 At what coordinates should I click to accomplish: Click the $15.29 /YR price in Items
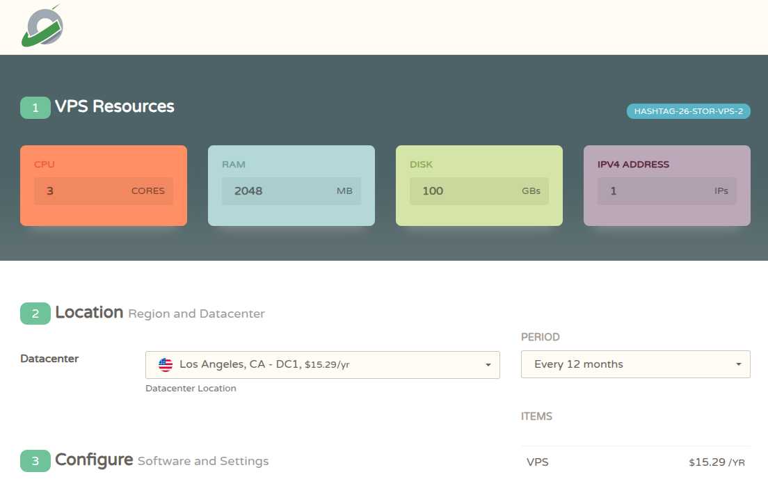click(717, 462)
